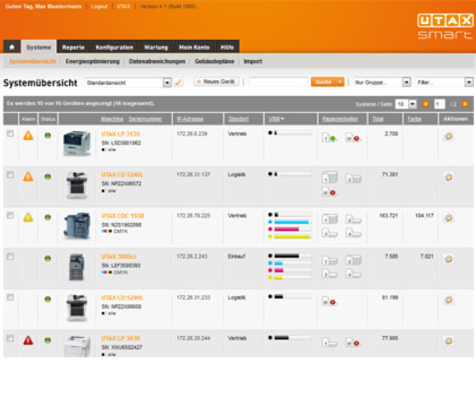Sort by the Farbe column header

(x=415, y=119)
